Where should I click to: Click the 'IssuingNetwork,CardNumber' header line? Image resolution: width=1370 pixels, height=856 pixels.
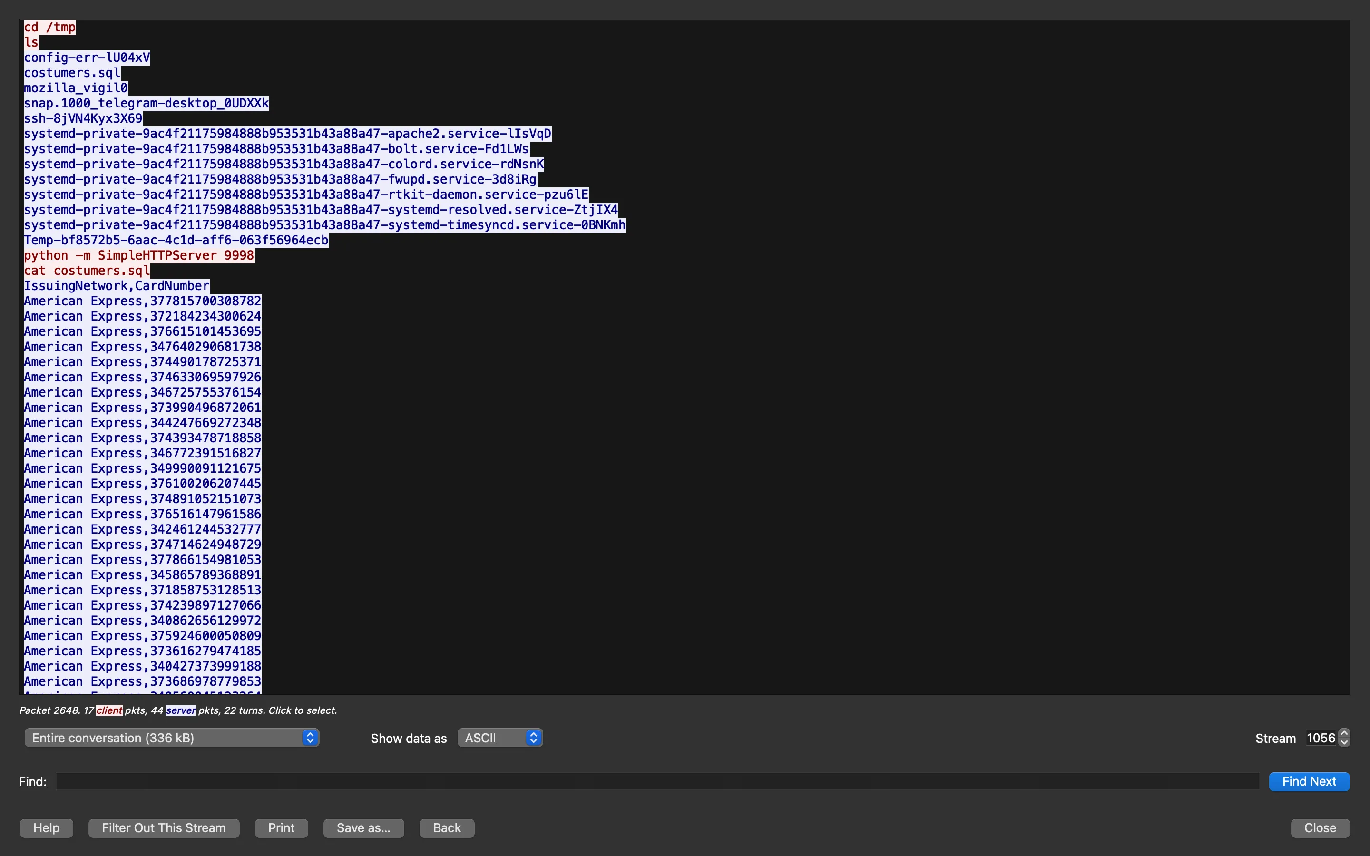coord(117,286)
